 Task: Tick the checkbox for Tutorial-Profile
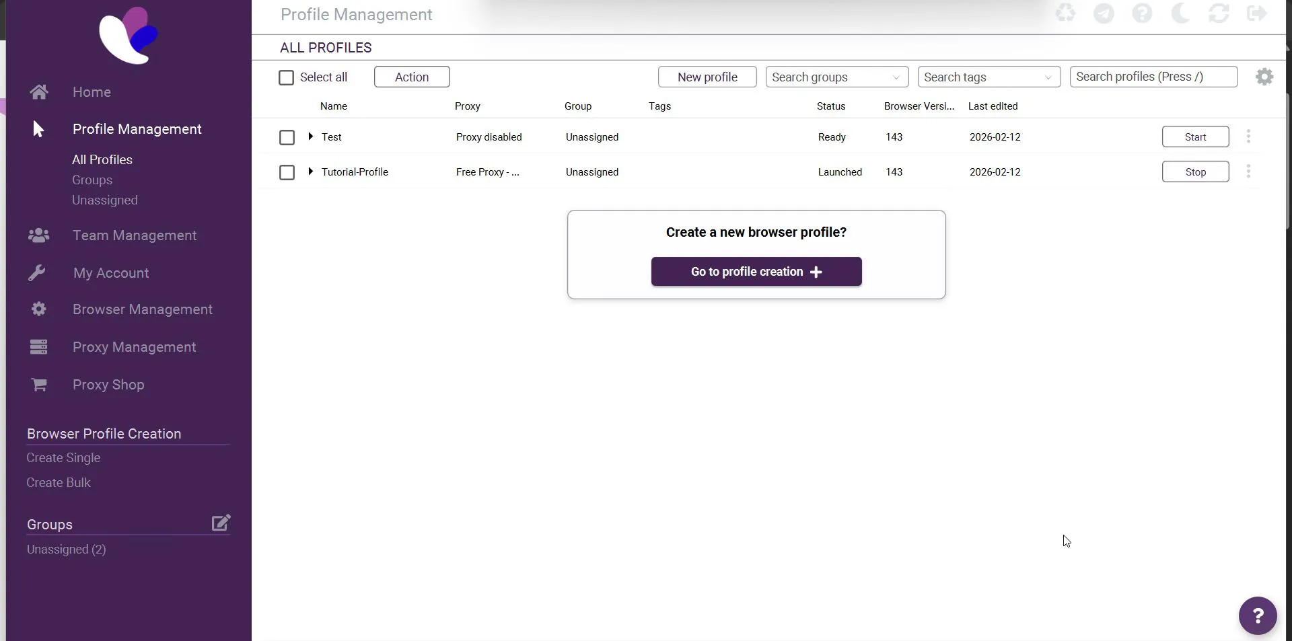pyautogui.click(x=287, y=172)
